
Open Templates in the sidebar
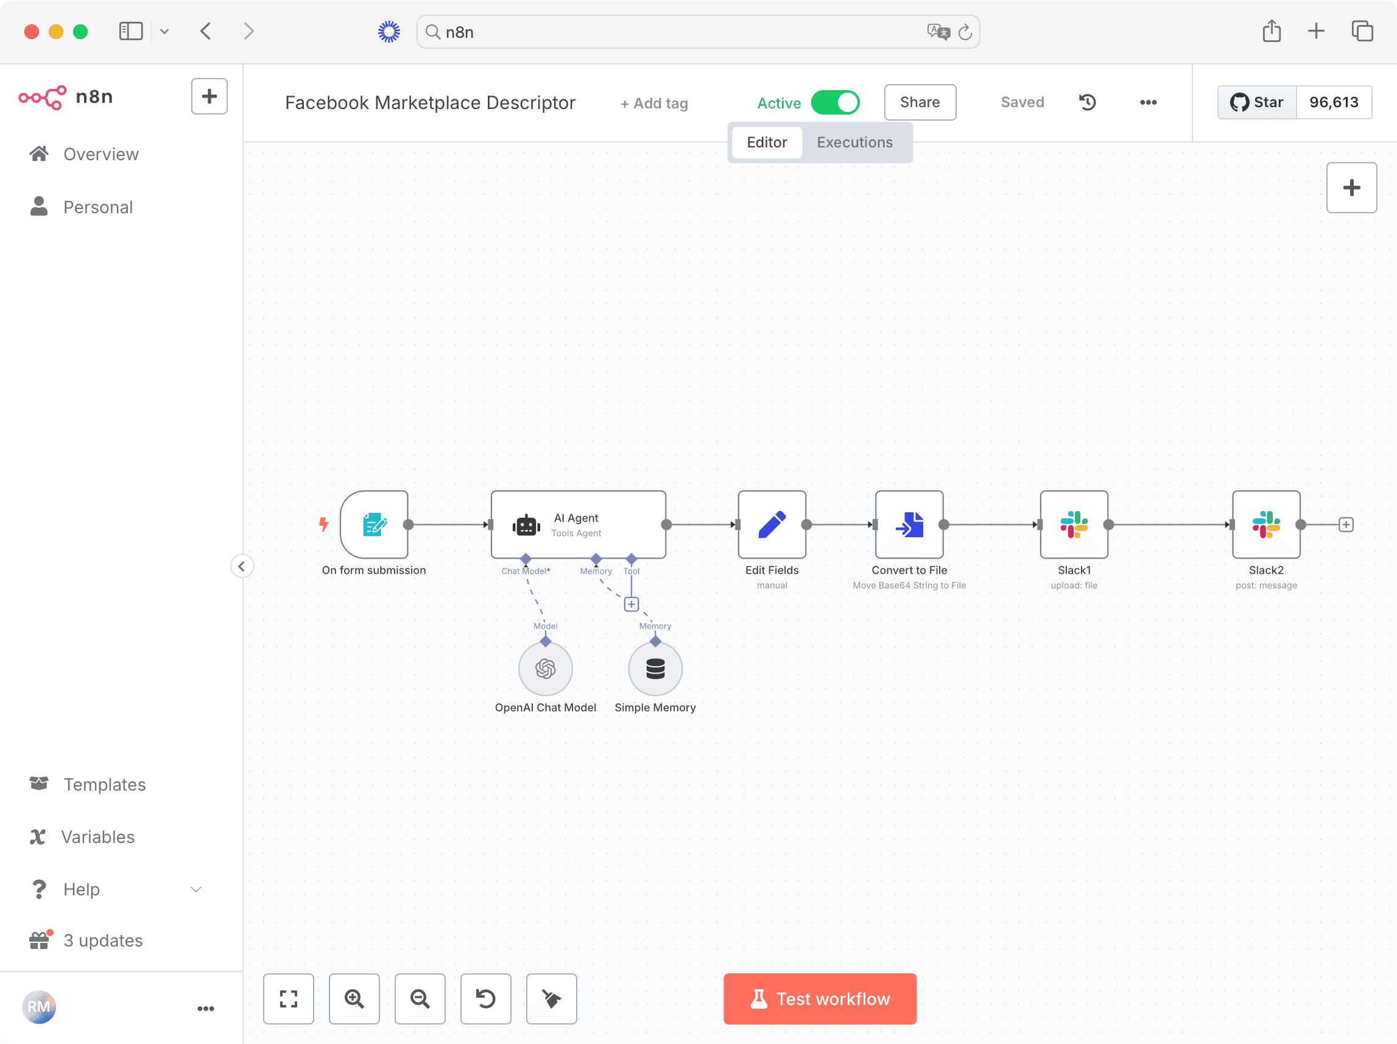(104, 784)
